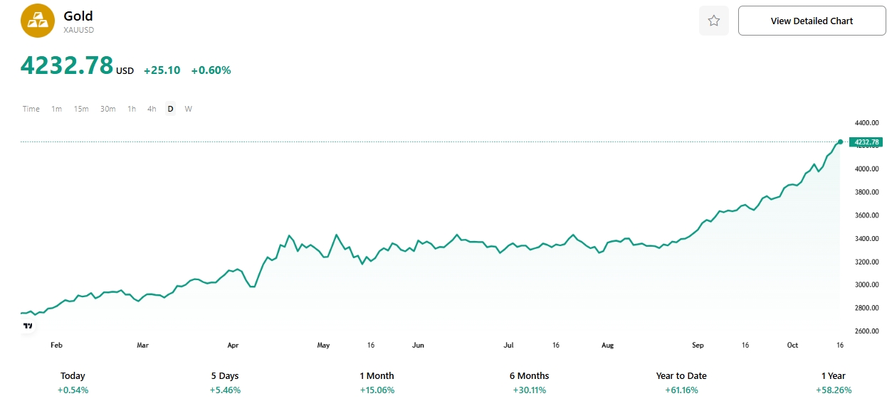Image resolution: width=887 pixels, height=401 pixels.
Task: Click the 4232.78 price label on axis
Action: [x=866, y=142]
